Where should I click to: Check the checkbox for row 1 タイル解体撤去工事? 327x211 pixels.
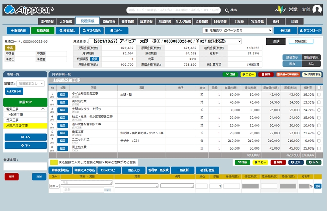(x=319, y=94)
